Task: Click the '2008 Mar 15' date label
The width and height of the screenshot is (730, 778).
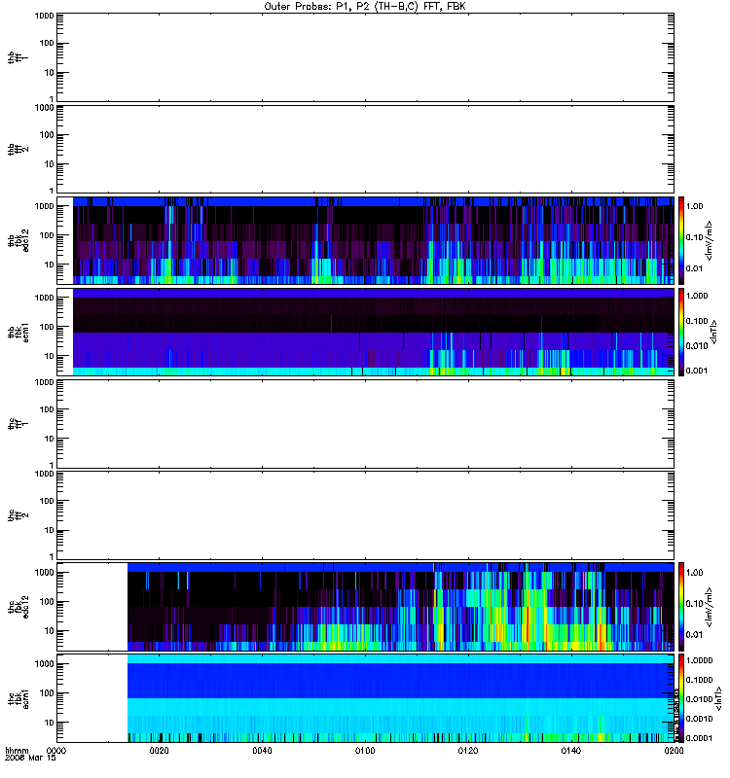Action: (30, 758)
